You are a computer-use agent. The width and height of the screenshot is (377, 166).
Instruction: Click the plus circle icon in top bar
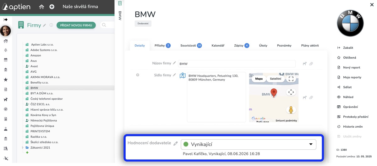pos(52,7)
